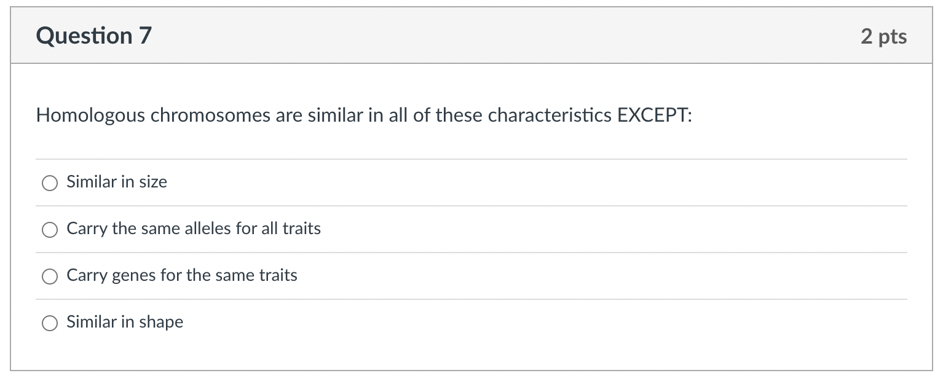The height and width of the screenshot is (381, 943).
Task: Click the word "size" in the first answer
Action: point(154,182)
